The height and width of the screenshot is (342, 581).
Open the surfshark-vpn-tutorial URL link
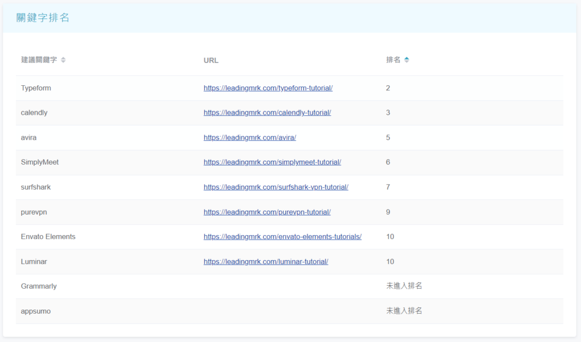pyautogui.click(x=276, y=187)
